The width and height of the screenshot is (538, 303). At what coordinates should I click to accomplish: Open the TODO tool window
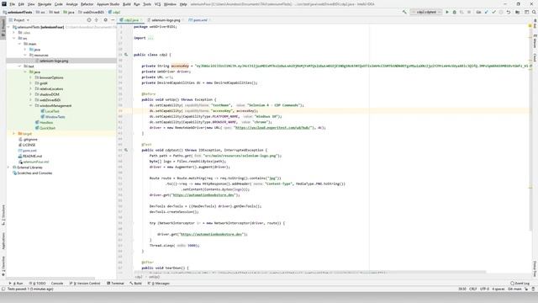[37, 284]
